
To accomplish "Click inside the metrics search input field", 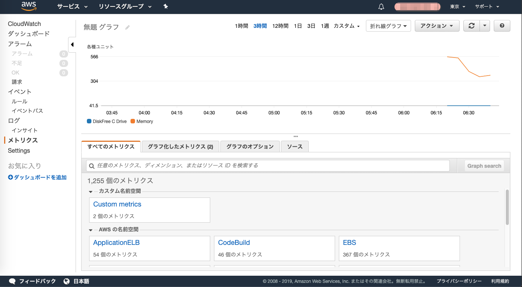I will point(263,166).
